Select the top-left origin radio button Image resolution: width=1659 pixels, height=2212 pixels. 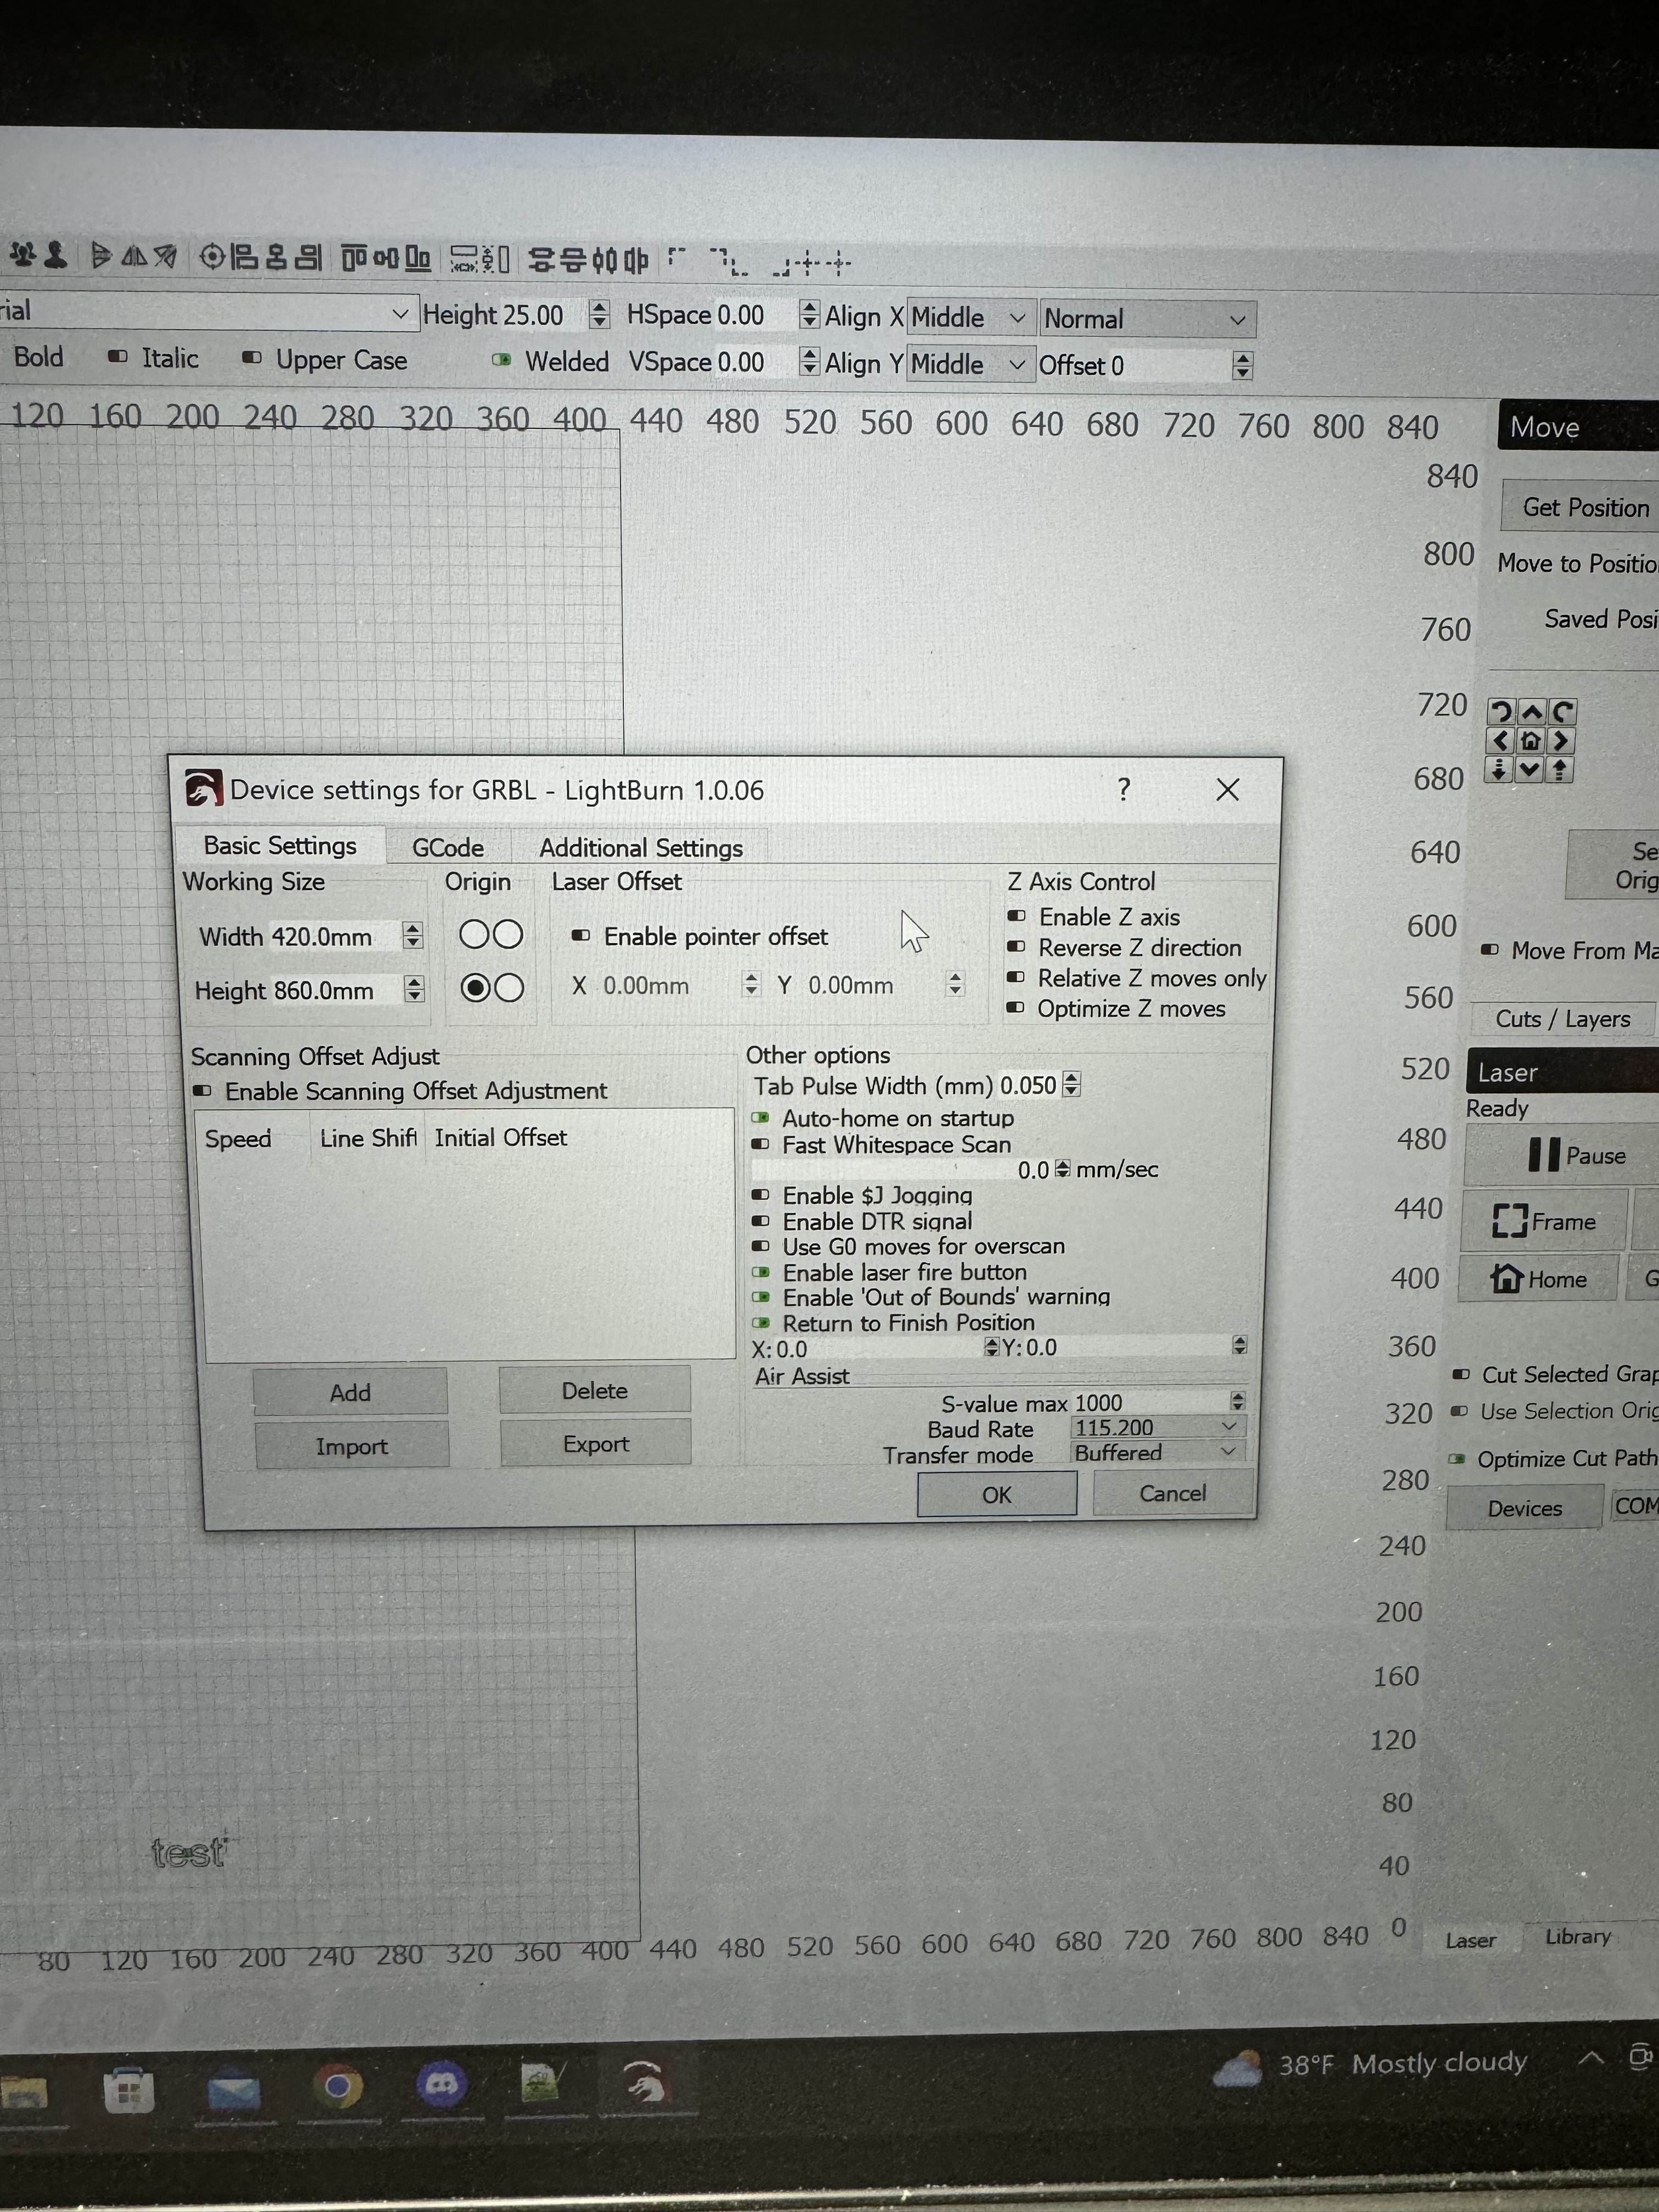point(473,935)
